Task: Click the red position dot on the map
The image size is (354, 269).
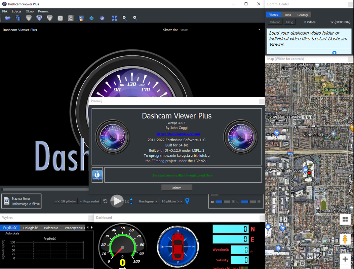Action: pos(309,173)
